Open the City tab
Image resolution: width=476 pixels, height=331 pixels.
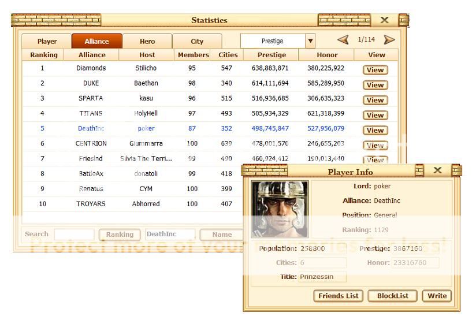197,42
